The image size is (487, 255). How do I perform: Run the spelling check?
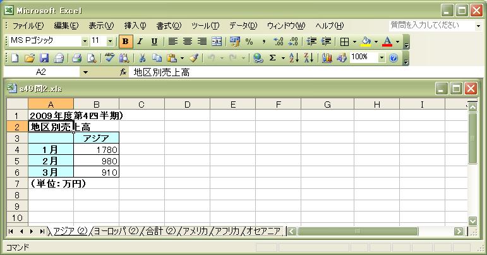pos(110,58)
